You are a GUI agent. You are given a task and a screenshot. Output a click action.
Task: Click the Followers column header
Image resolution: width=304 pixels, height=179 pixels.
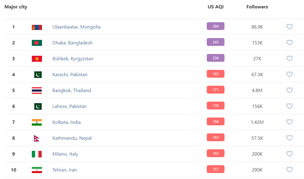(257, 7)
